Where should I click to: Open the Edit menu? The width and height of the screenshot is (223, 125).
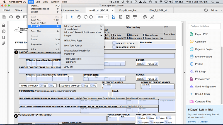38,2
